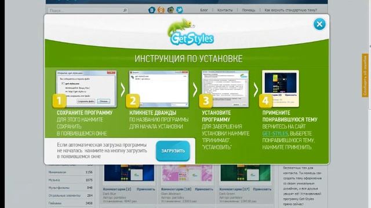This screenshot has width=371, height=208.
Task: Select the Минимализм category
Action: point(57,172)
